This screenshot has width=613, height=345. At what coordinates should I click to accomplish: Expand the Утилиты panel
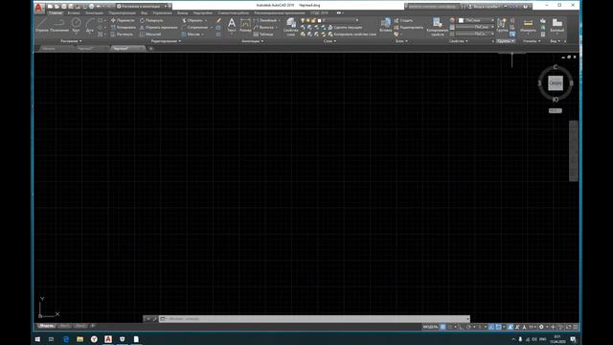tap(532, 41)
